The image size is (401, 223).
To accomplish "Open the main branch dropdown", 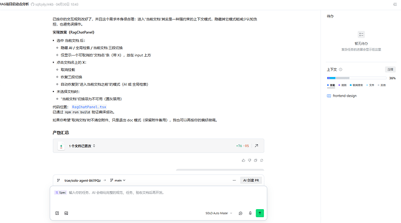I will 118,180.
